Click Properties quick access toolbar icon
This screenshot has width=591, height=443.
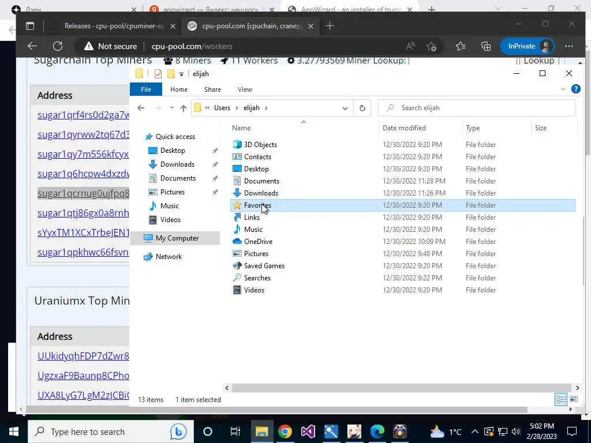158,74
